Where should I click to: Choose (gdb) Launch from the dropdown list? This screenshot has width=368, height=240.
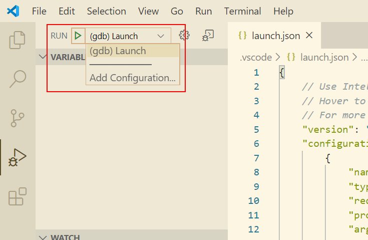pos(118,51)
